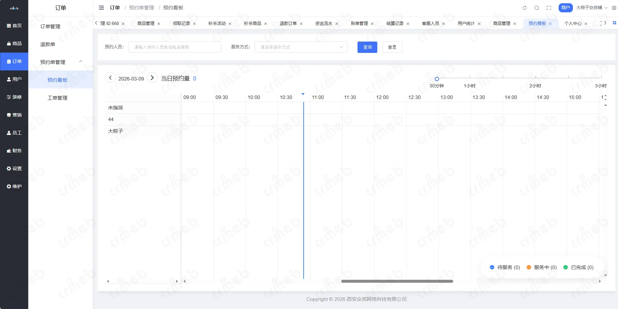Image resolution: width=618 pixels, height=309 pixels.
Task: Open the gear settings icon in header
Action: (614, 8)
